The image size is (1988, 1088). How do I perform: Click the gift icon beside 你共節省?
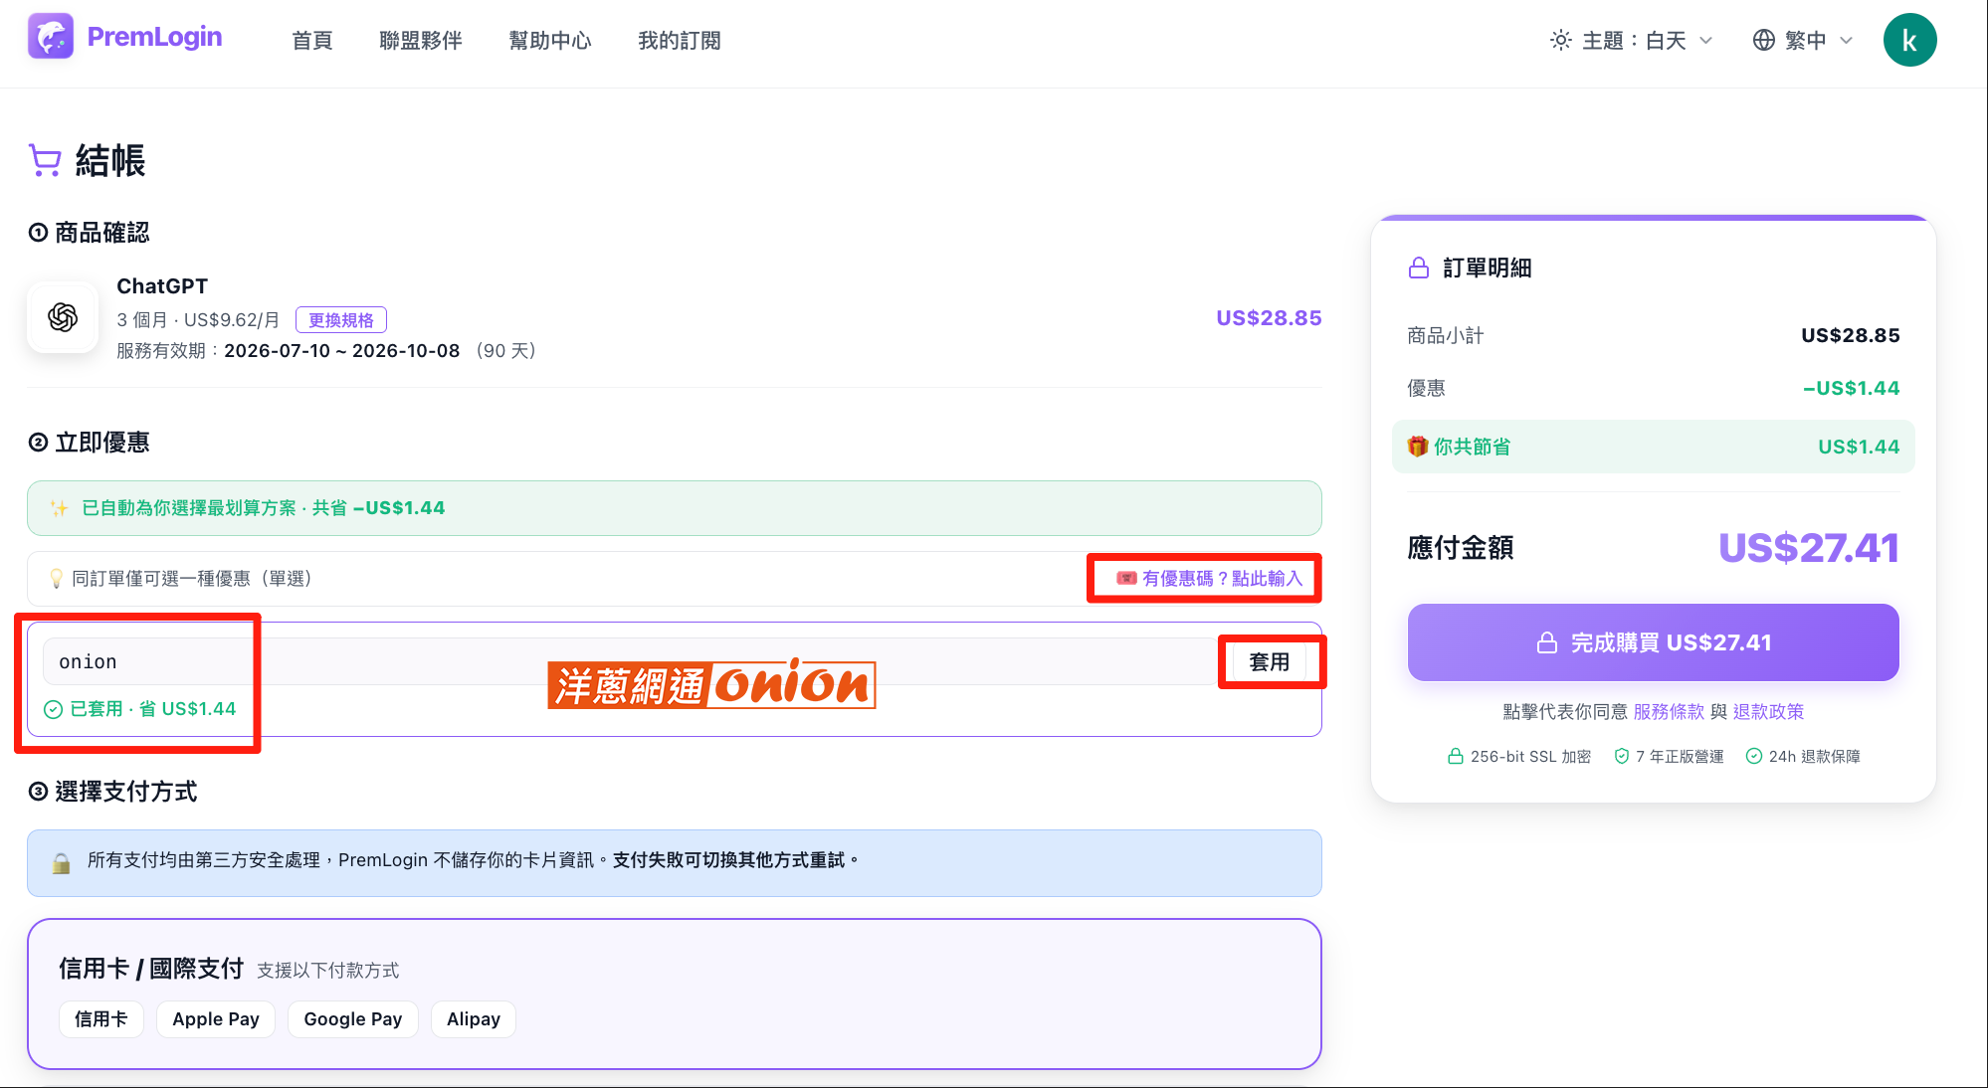click(1418, 447)
